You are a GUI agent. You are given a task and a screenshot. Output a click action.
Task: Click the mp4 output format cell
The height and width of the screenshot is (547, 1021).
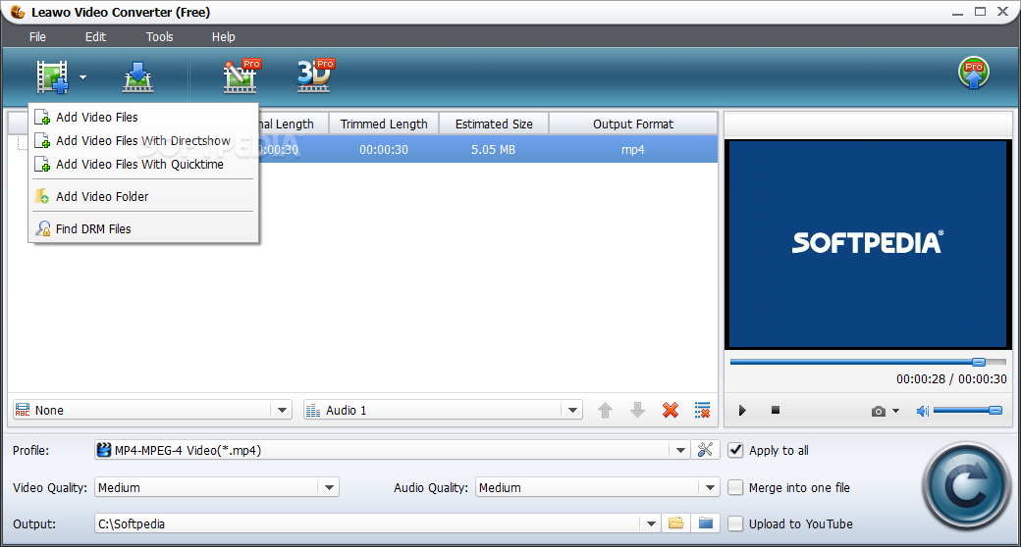(x=633, y=150)
